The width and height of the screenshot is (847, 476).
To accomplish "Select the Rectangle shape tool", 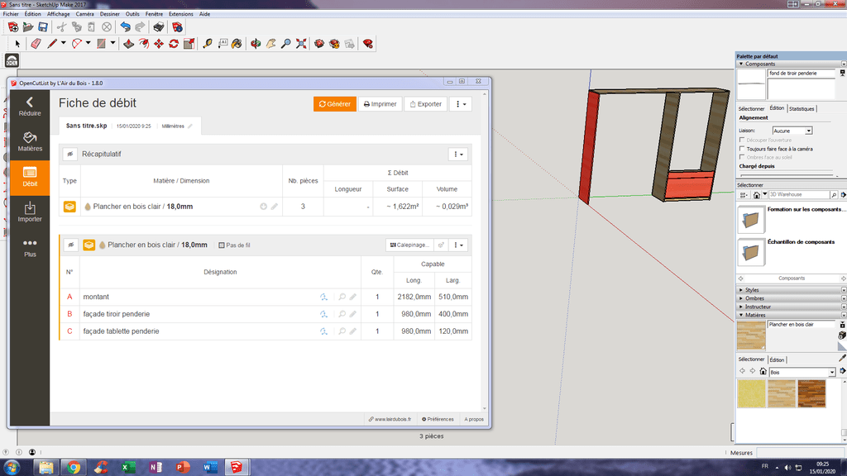I will 101,44.
